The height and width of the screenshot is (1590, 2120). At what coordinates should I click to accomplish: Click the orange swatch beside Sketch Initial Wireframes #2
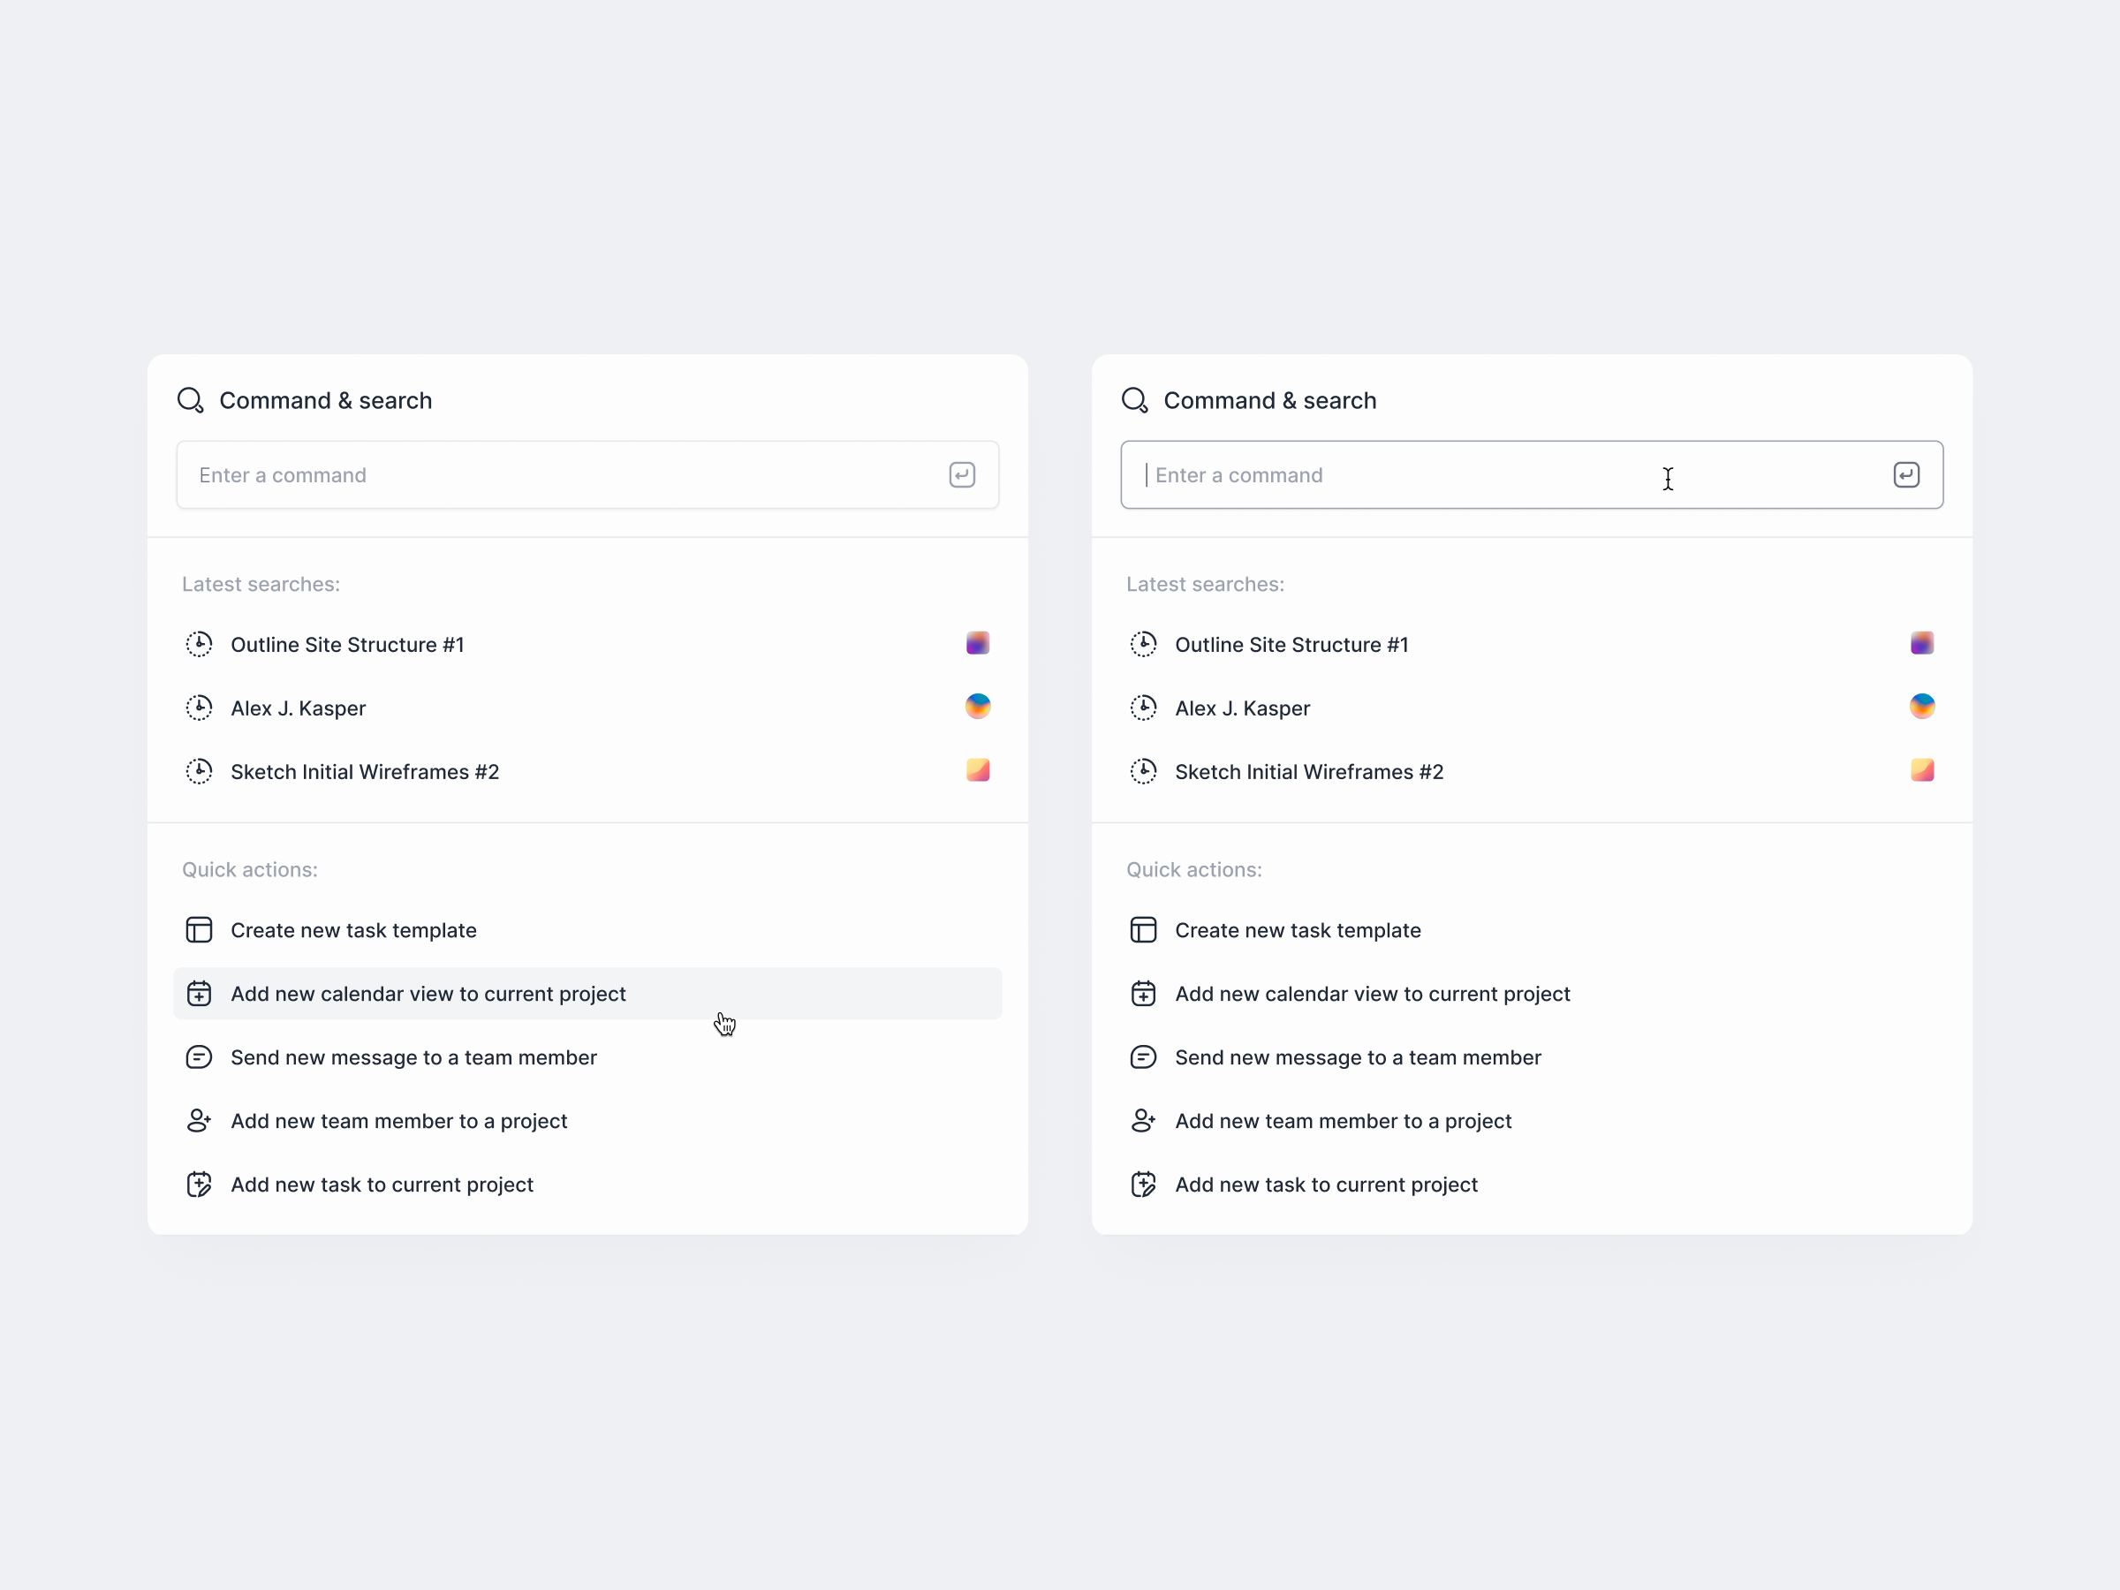(977, 769)
